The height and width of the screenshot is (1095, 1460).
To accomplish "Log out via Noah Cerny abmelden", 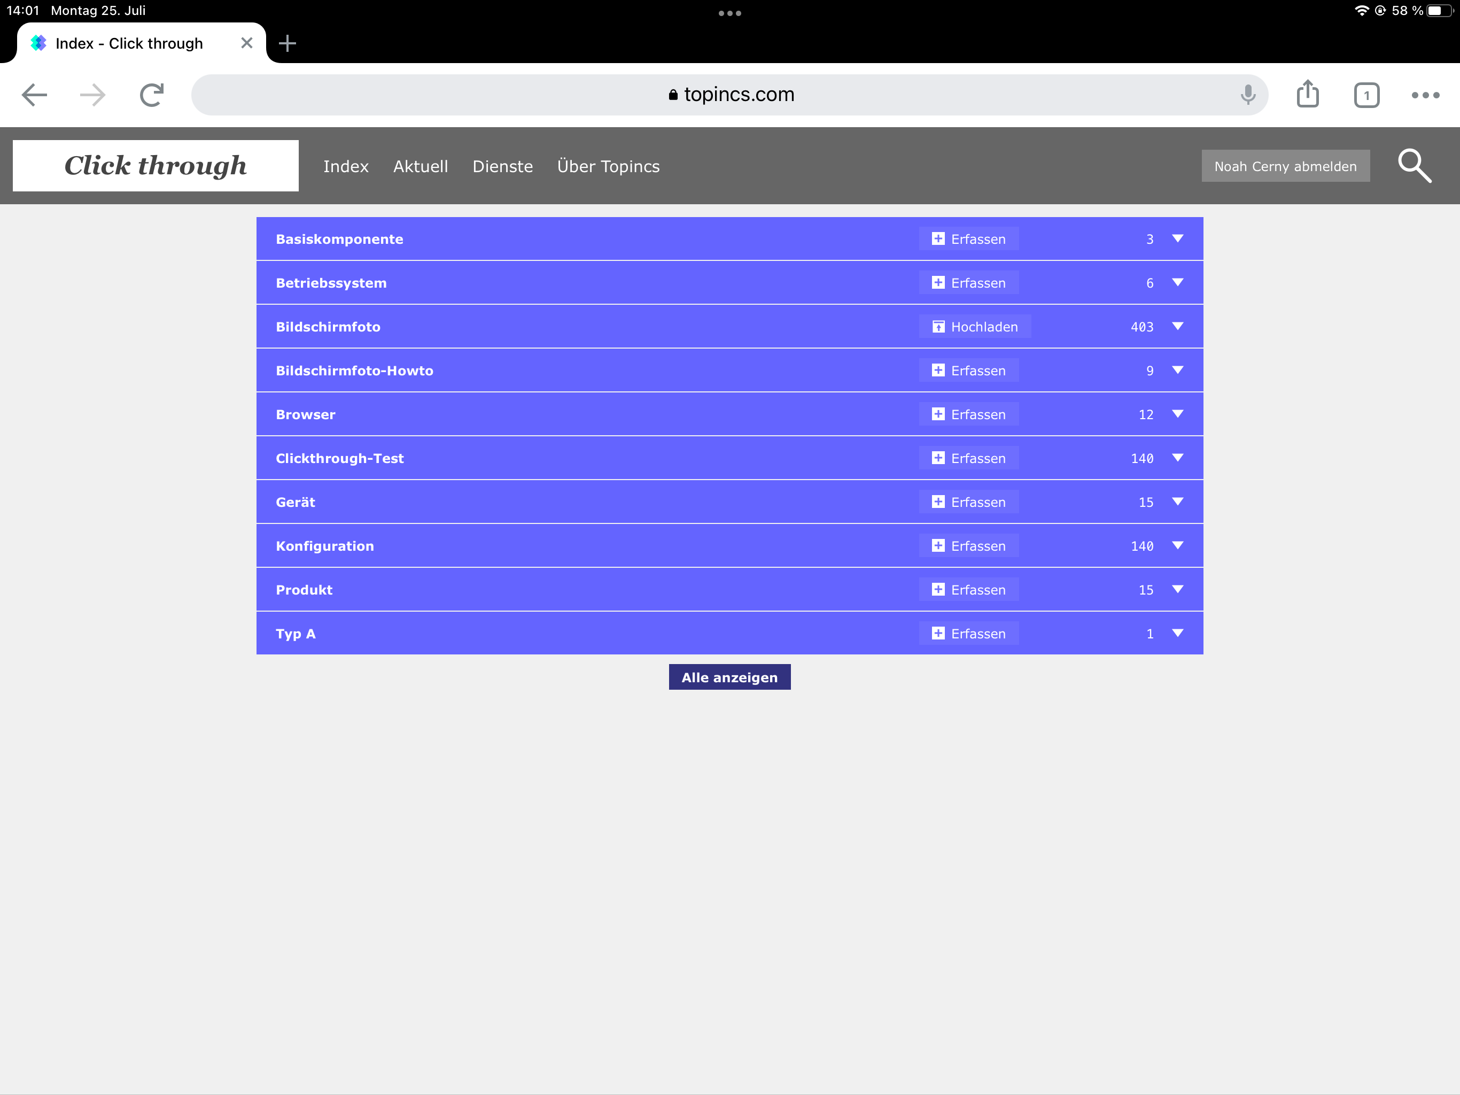I will click(1284, 166).
